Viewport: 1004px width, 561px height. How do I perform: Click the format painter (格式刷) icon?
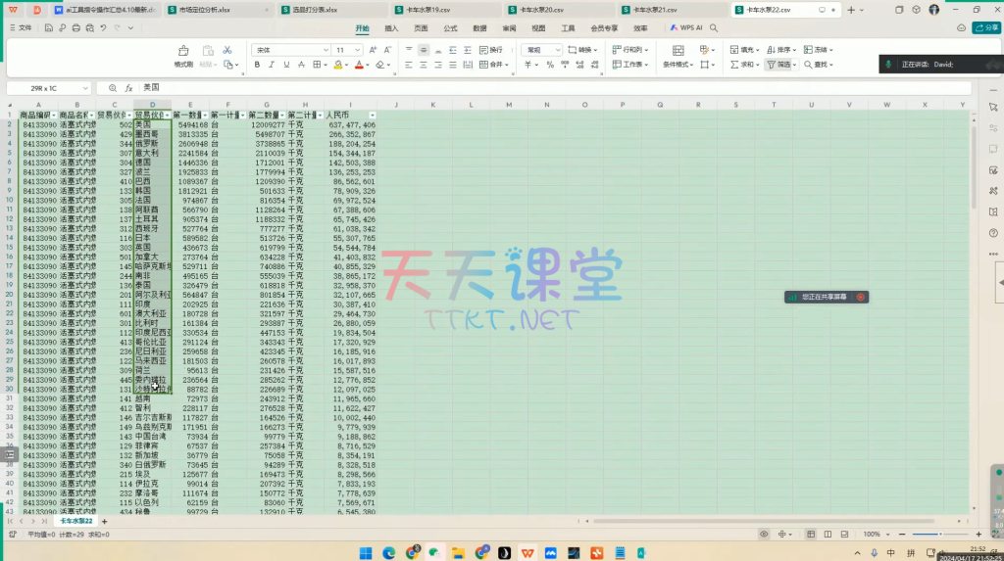183,52
